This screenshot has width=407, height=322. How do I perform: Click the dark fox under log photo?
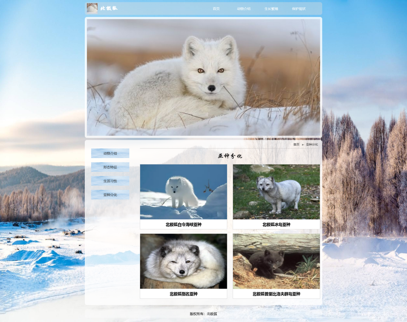[276, 261]
